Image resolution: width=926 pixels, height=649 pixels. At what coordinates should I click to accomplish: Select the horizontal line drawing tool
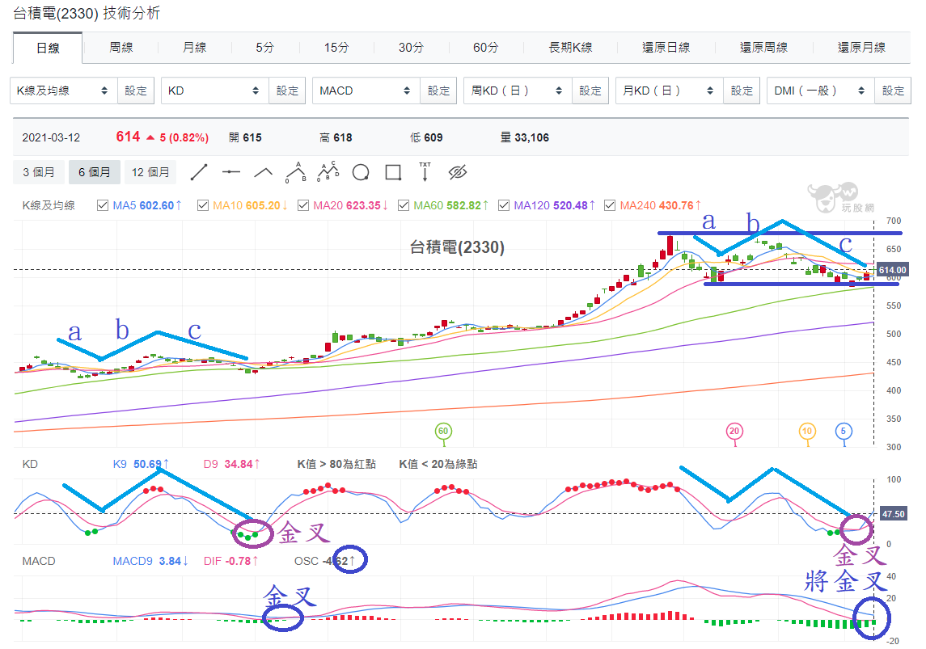231,172
